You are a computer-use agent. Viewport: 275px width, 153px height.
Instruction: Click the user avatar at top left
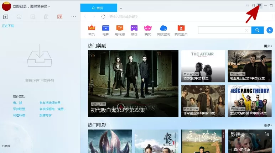6,6
